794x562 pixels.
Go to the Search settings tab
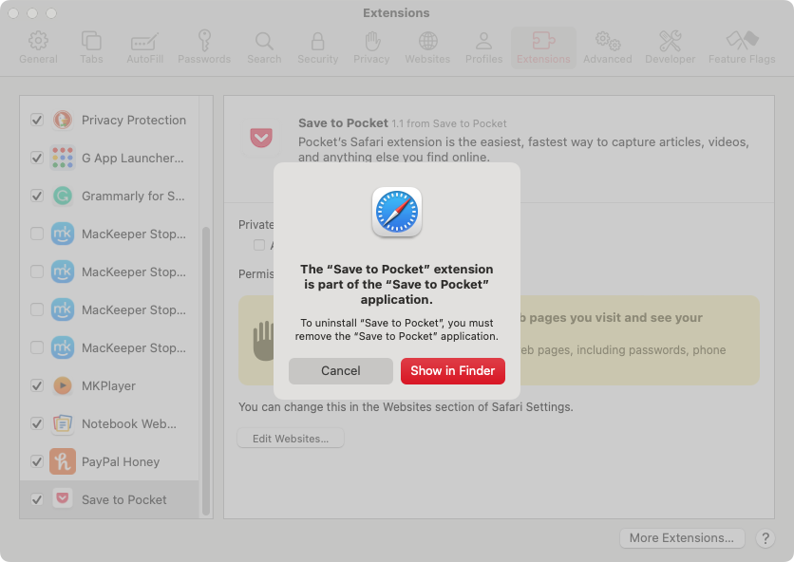(x=264, y=47)
